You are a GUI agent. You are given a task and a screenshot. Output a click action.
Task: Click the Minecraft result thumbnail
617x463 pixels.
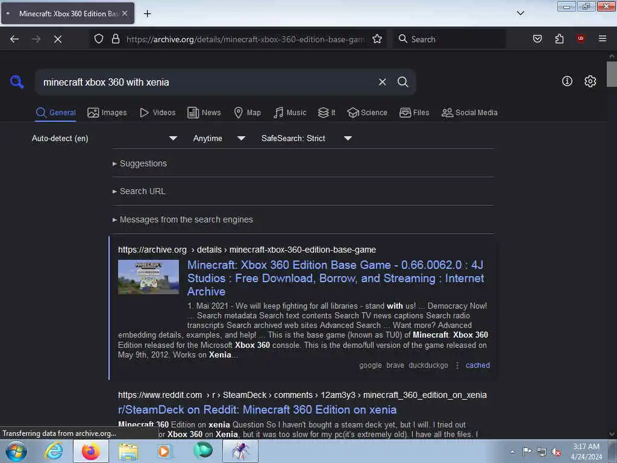tap(148, 277)
